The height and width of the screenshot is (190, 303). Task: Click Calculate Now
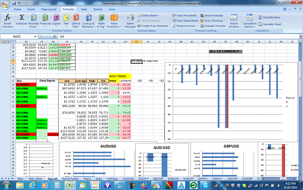[x=269, y=17]
